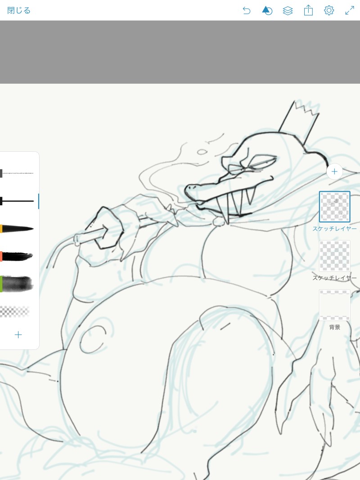Add a new layer with plus button

pos(334,172)
